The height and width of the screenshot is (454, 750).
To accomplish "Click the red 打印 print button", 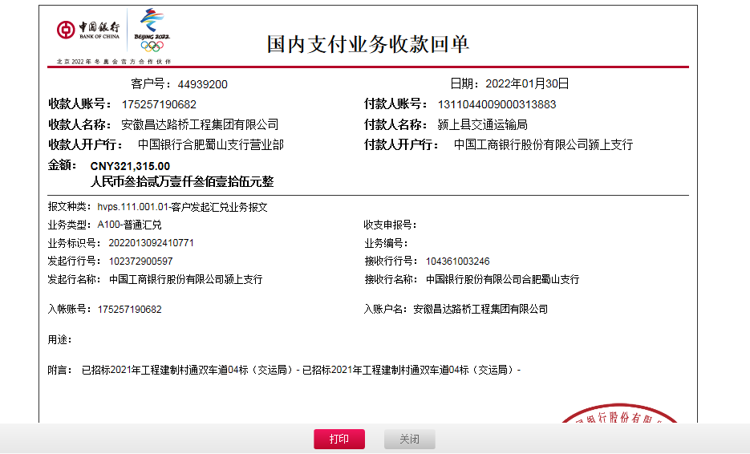I will pos(339,439).
